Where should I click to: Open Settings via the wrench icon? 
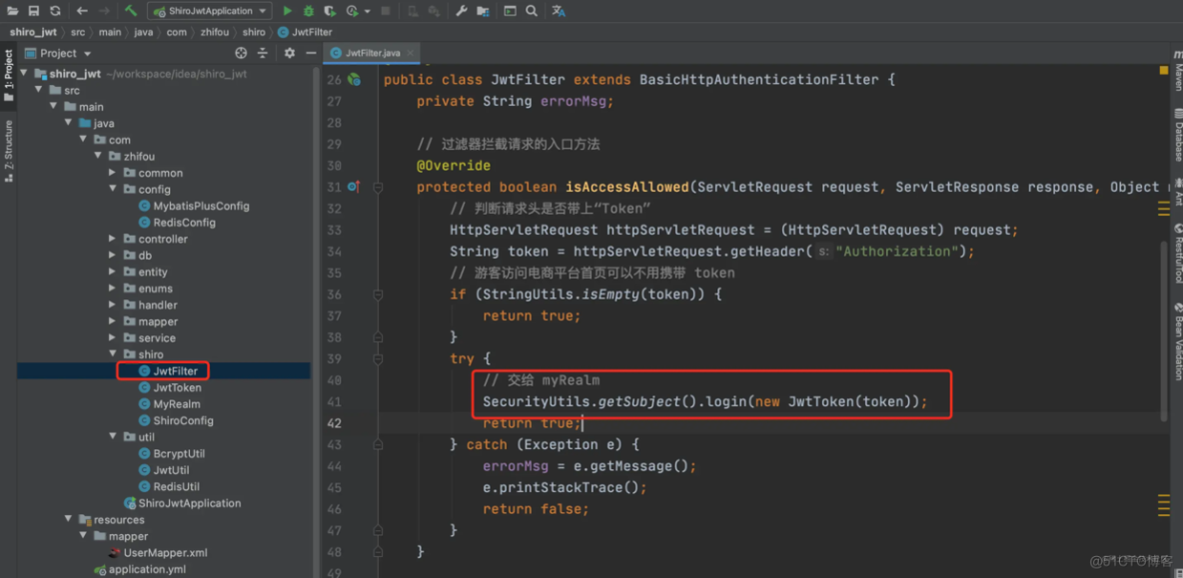pyautogui.click(x=462, y=10)
